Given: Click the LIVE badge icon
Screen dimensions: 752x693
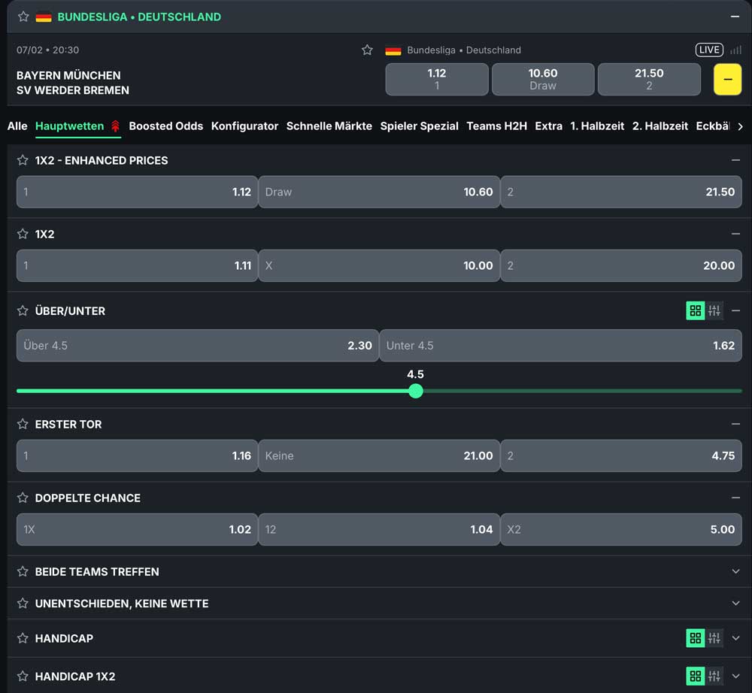Looking at the screenshot, I should tap(708, 50).
